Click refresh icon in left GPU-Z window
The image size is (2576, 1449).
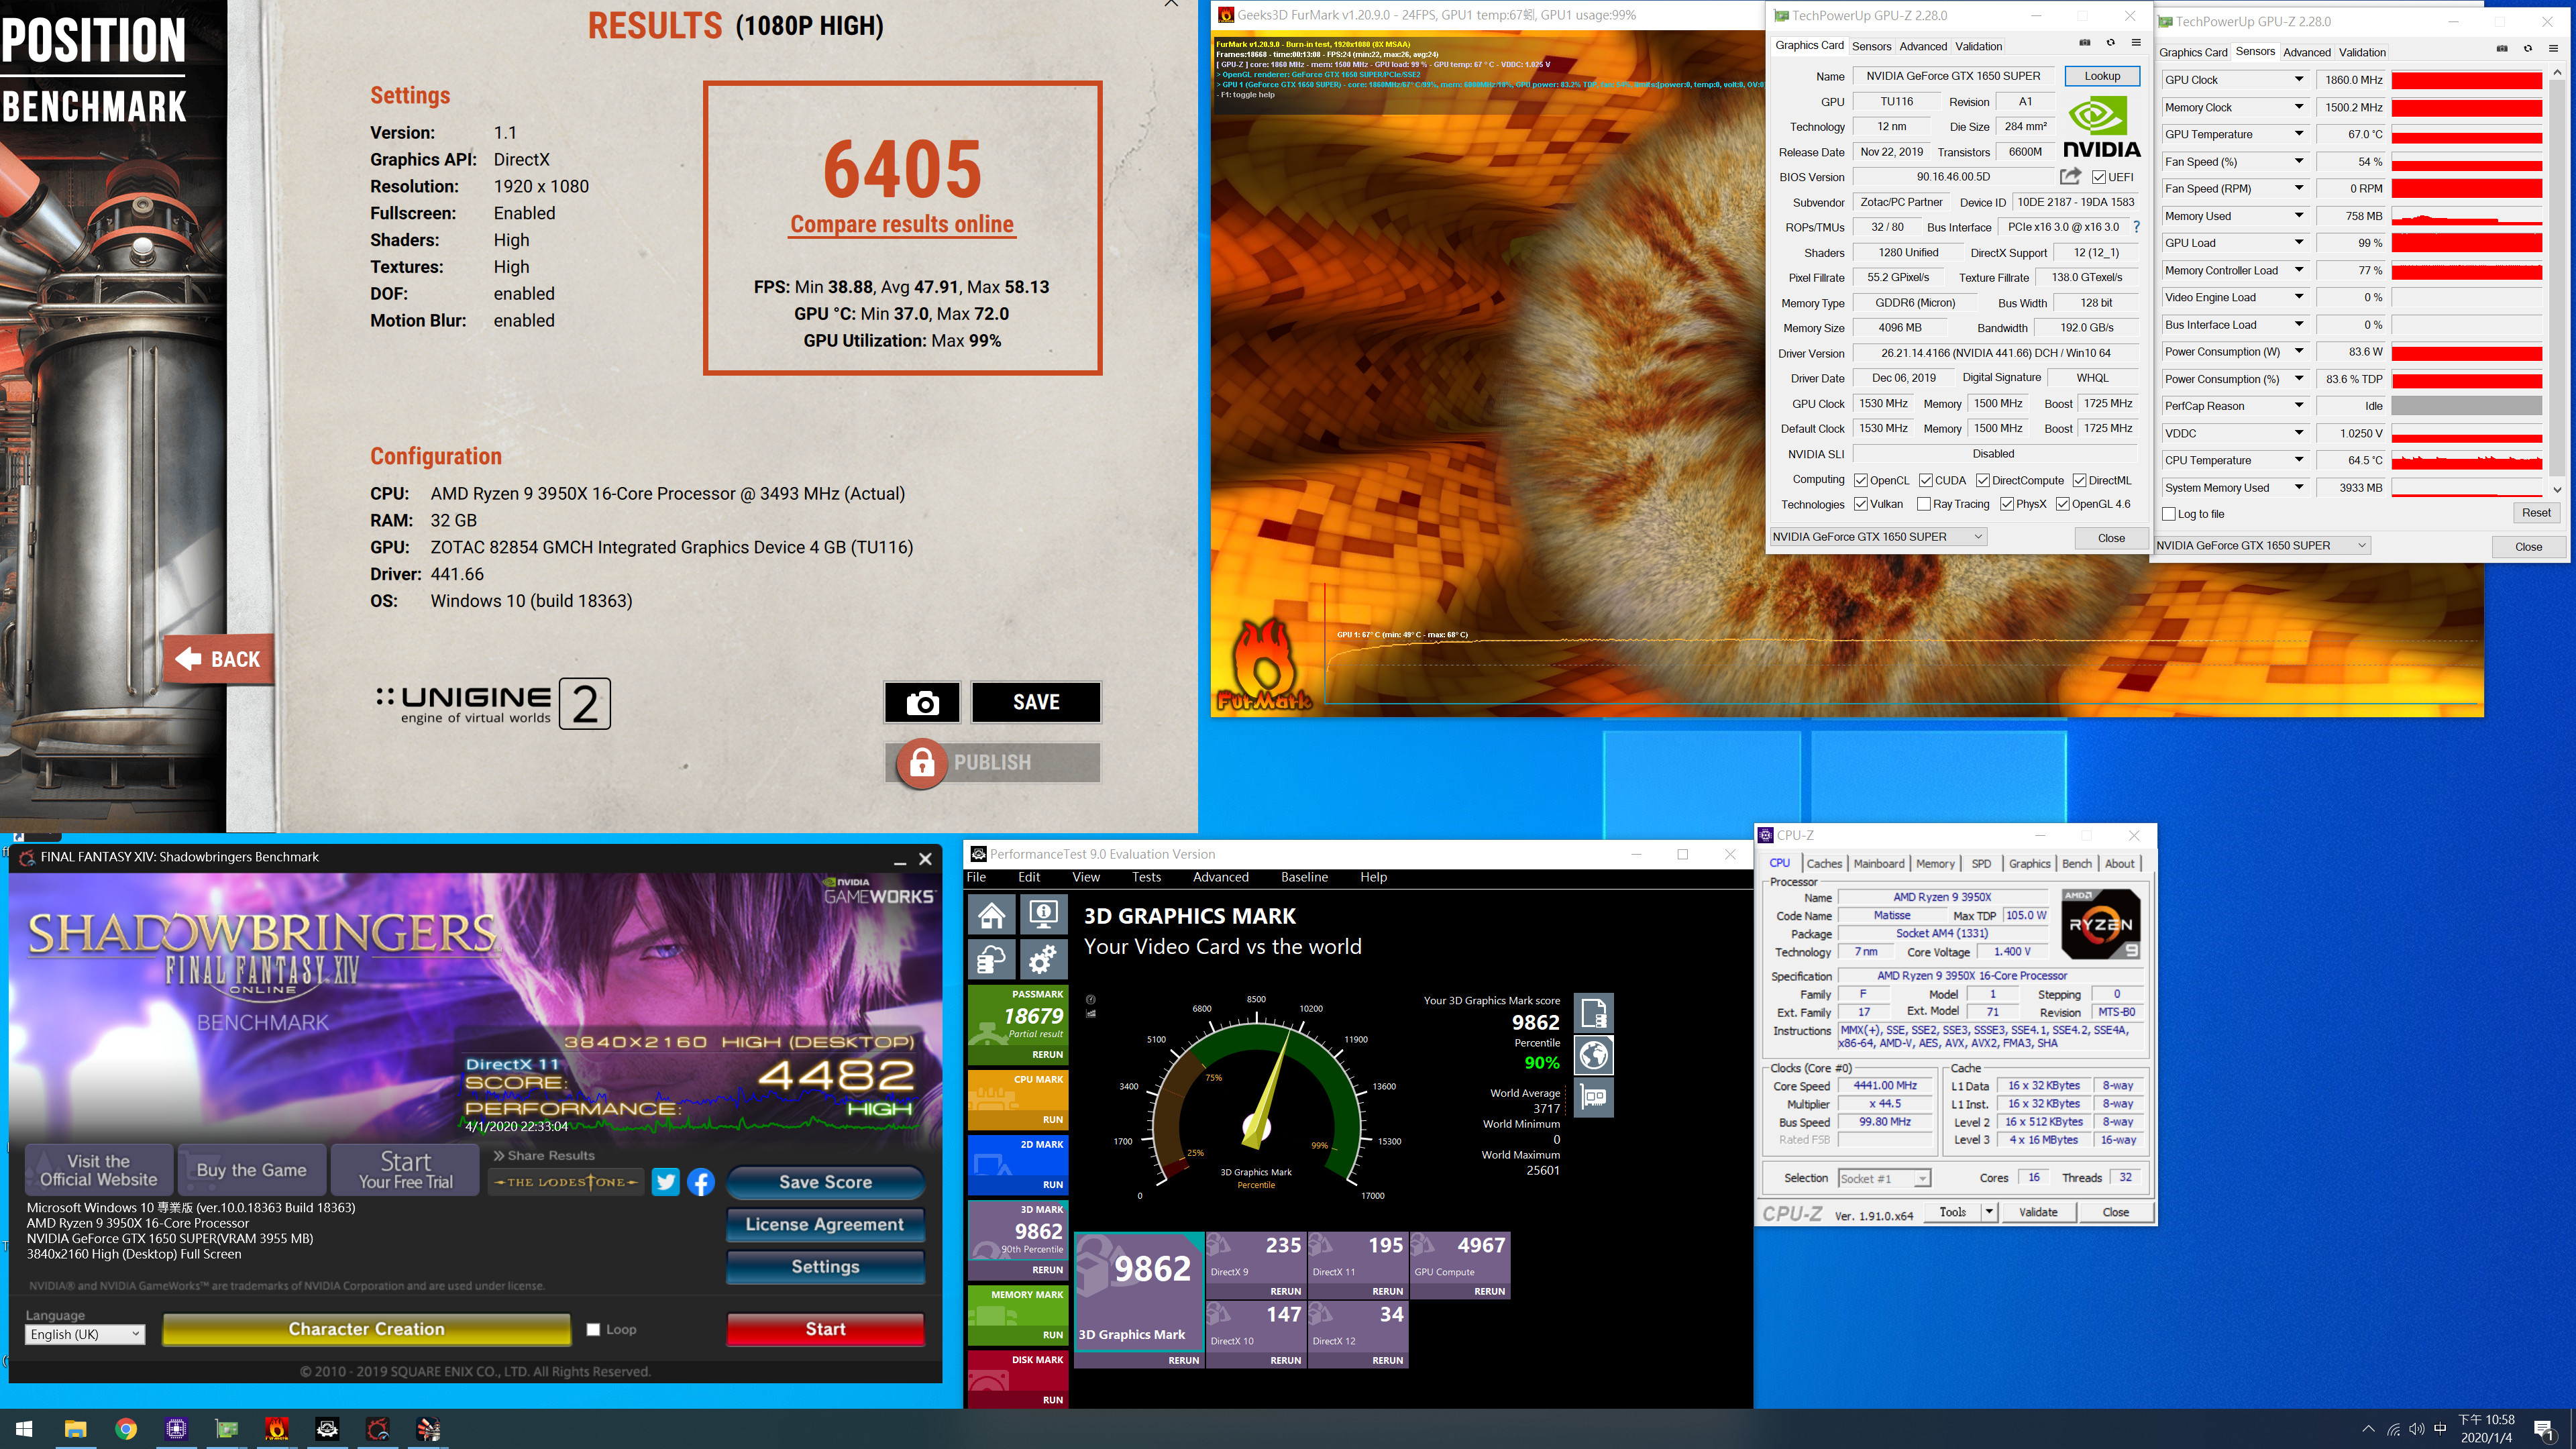click(2111, 43)
